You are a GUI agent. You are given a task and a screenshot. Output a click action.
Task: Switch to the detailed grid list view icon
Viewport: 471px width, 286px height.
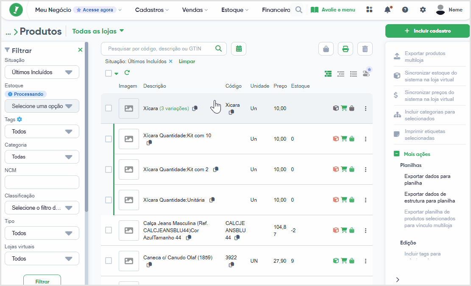coord(328,74)
